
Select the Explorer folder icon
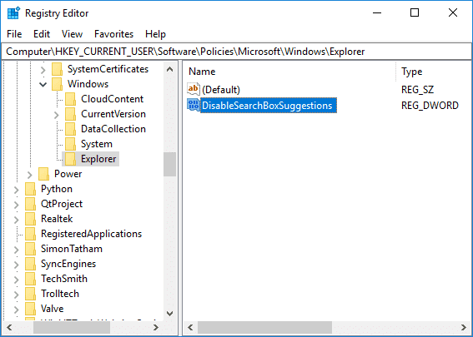pyautogui.click(x=71, y=159)
